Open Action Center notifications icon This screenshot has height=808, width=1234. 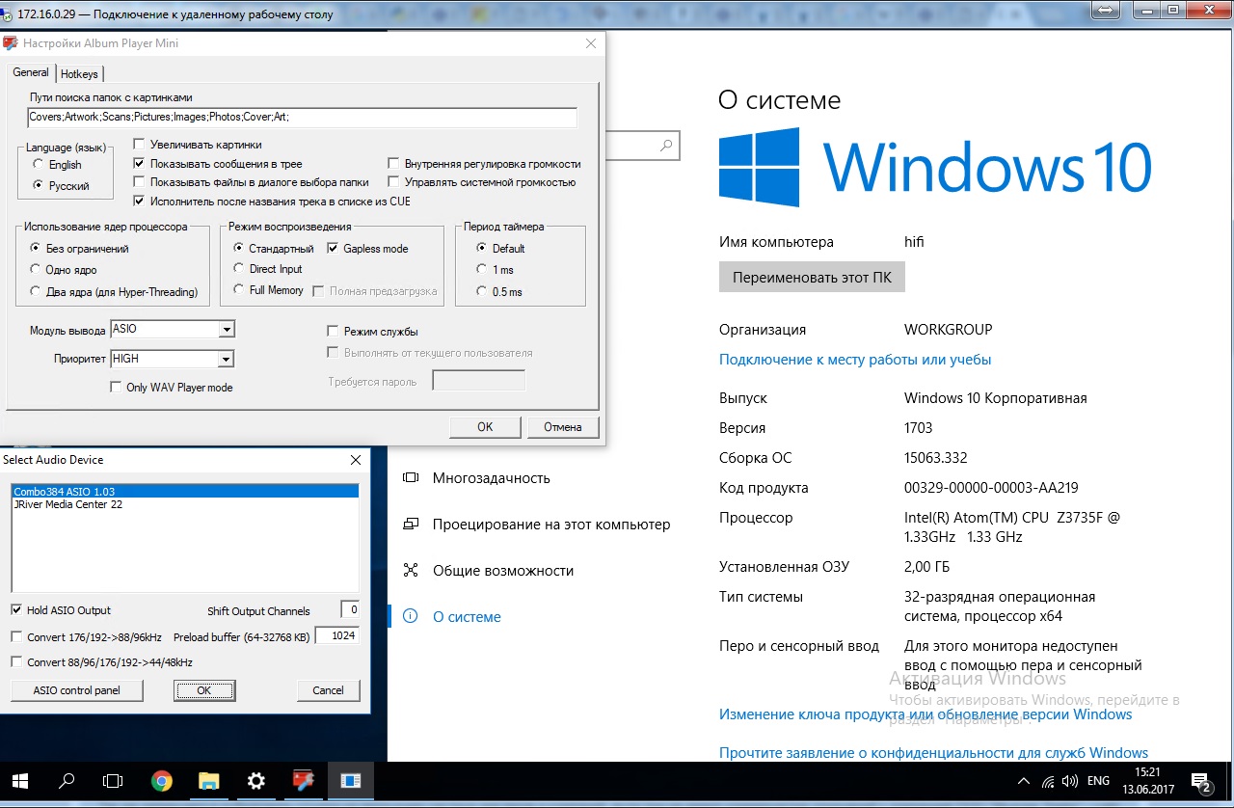pyautogui.click(x=1200, y=781)
